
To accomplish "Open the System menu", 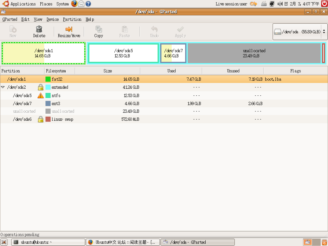I will click(62, 4).
